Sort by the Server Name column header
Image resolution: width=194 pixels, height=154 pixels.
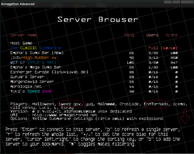tap(24, 35)
